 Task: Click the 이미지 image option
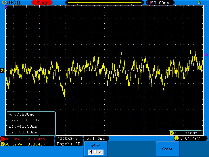tap(96, 152)
